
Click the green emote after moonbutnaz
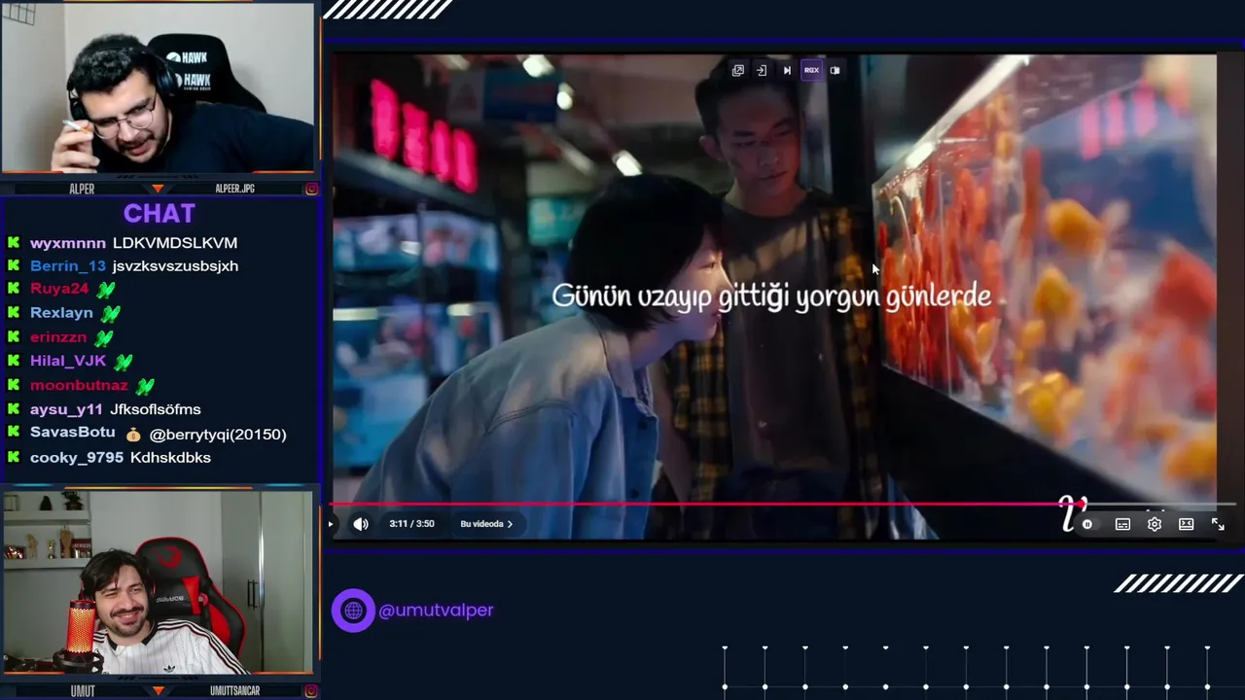[x=145, y=386]
